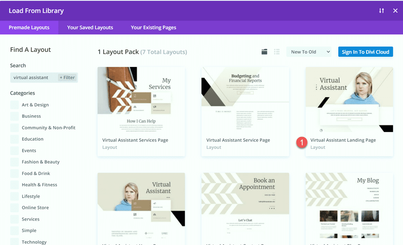The image size is (403, 245).
Task: Select the Virtual Assistant Landing Page thumbnail
Action: (349, 100)
